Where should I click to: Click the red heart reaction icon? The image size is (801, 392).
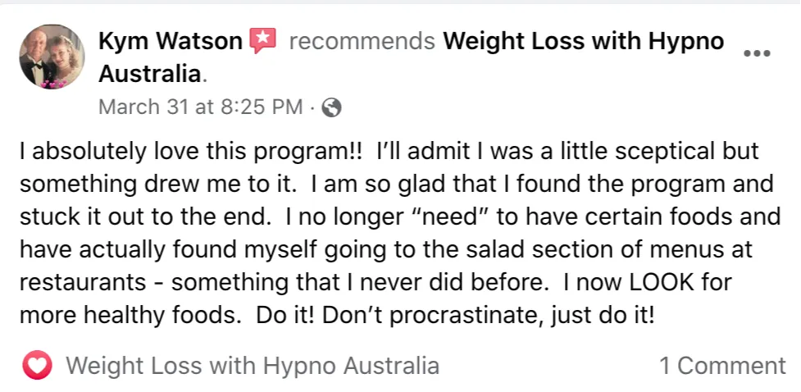(37, 366)
